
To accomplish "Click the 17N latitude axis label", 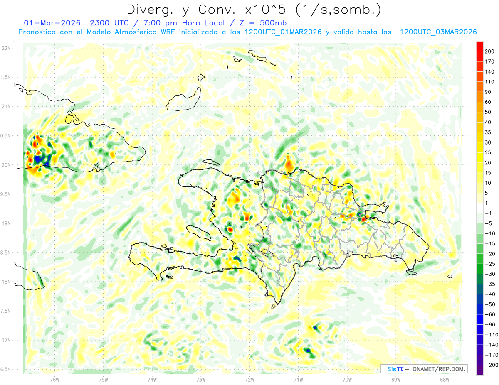I will 6,340.
